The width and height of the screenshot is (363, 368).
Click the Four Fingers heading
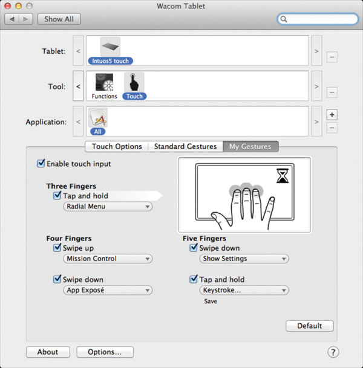pyautogui.click(x=69, y=239)
